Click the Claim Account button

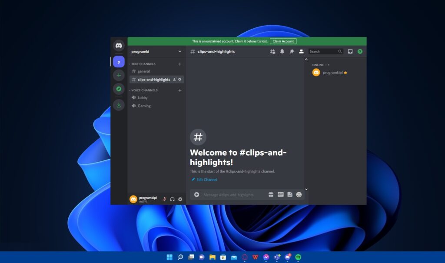(283, 41)
